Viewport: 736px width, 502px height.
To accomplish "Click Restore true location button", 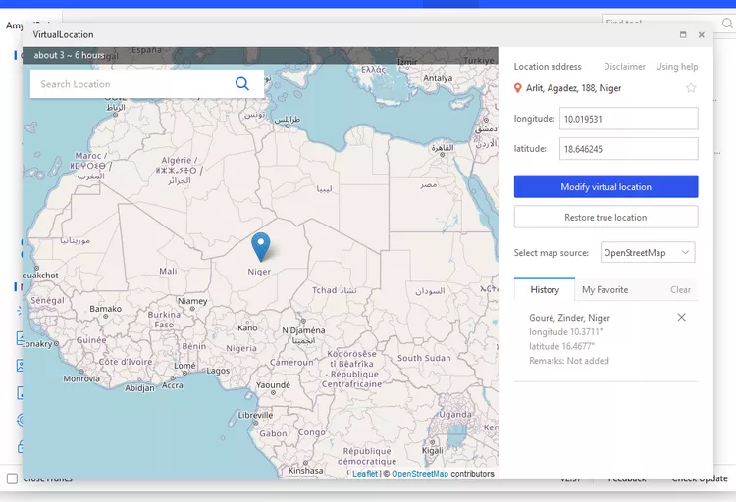I will 605,218.
